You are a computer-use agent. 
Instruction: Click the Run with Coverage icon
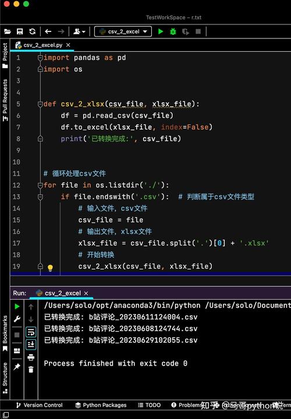(x=186, y=32)
